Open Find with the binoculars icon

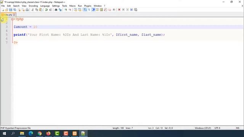[x=56, y=10]
